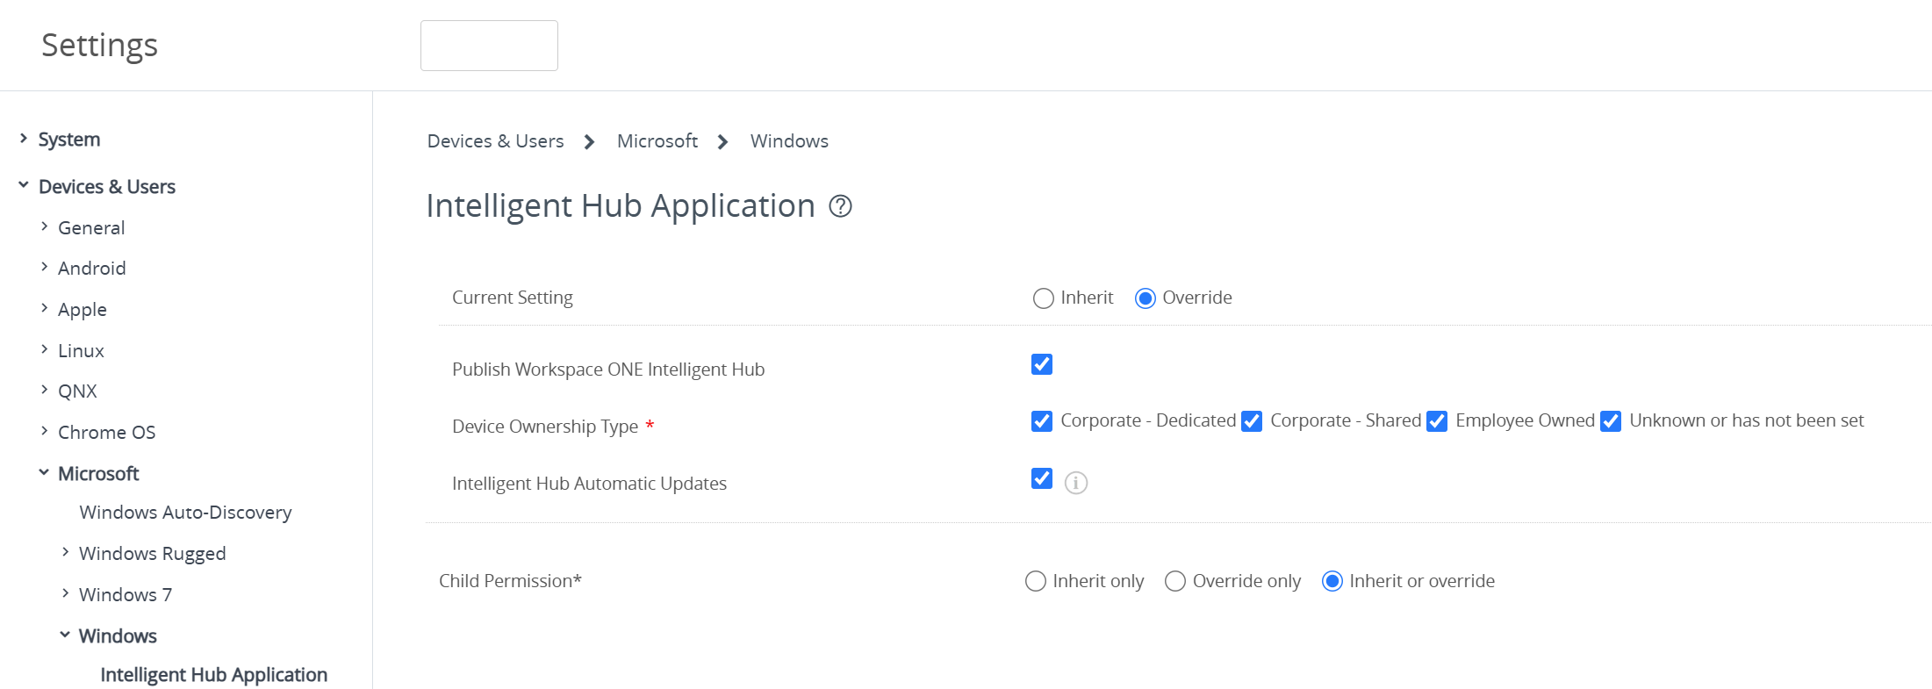Image resolution: width=1932 pixels, height=689 pixels.
Task: Collapse the Devices & Users section
Action: 24,185
